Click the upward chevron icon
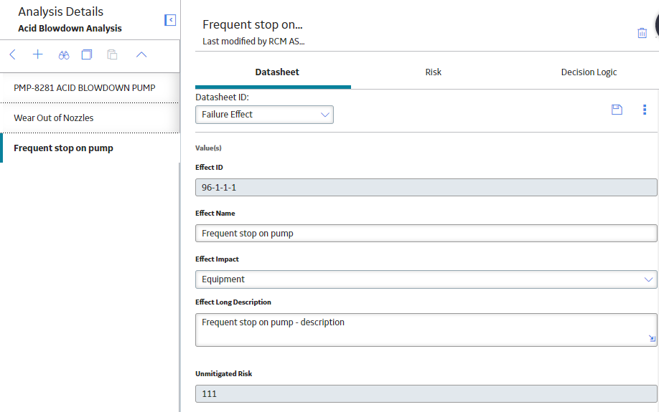The image size is (659, 412). [141, 54]
